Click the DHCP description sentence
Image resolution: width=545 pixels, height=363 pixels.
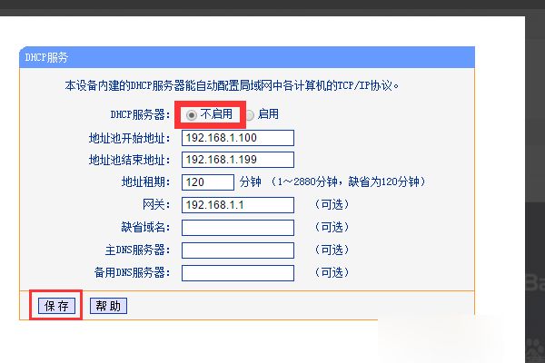pos(232,85)
